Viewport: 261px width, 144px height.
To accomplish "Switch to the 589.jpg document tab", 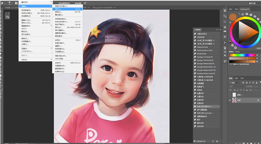I will 103,7.
